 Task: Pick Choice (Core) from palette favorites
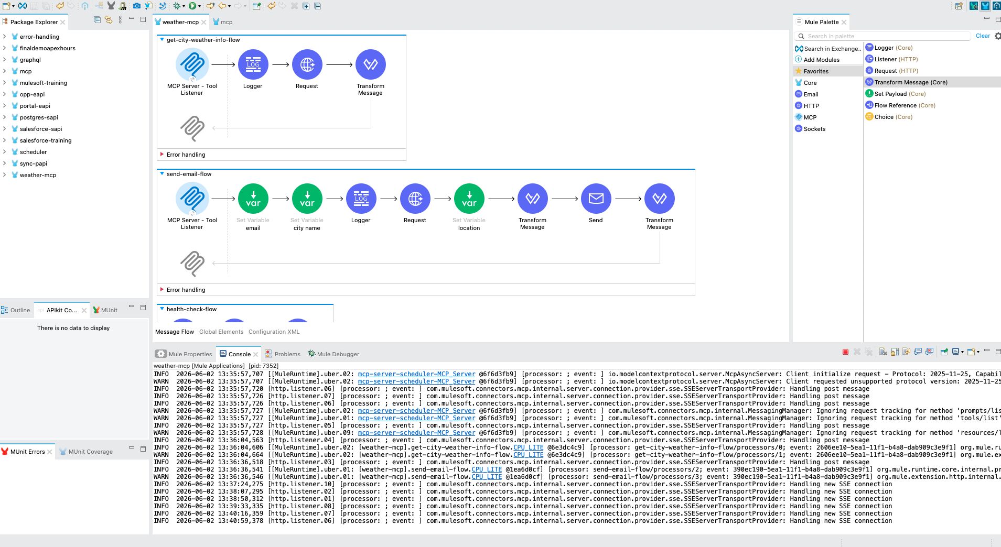pos(889,117)
